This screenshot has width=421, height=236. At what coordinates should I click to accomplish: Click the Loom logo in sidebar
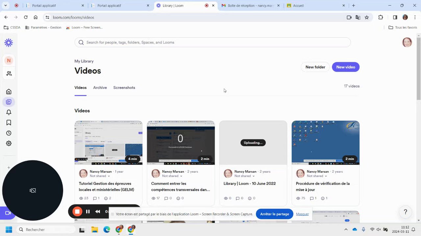pos(9,43)
